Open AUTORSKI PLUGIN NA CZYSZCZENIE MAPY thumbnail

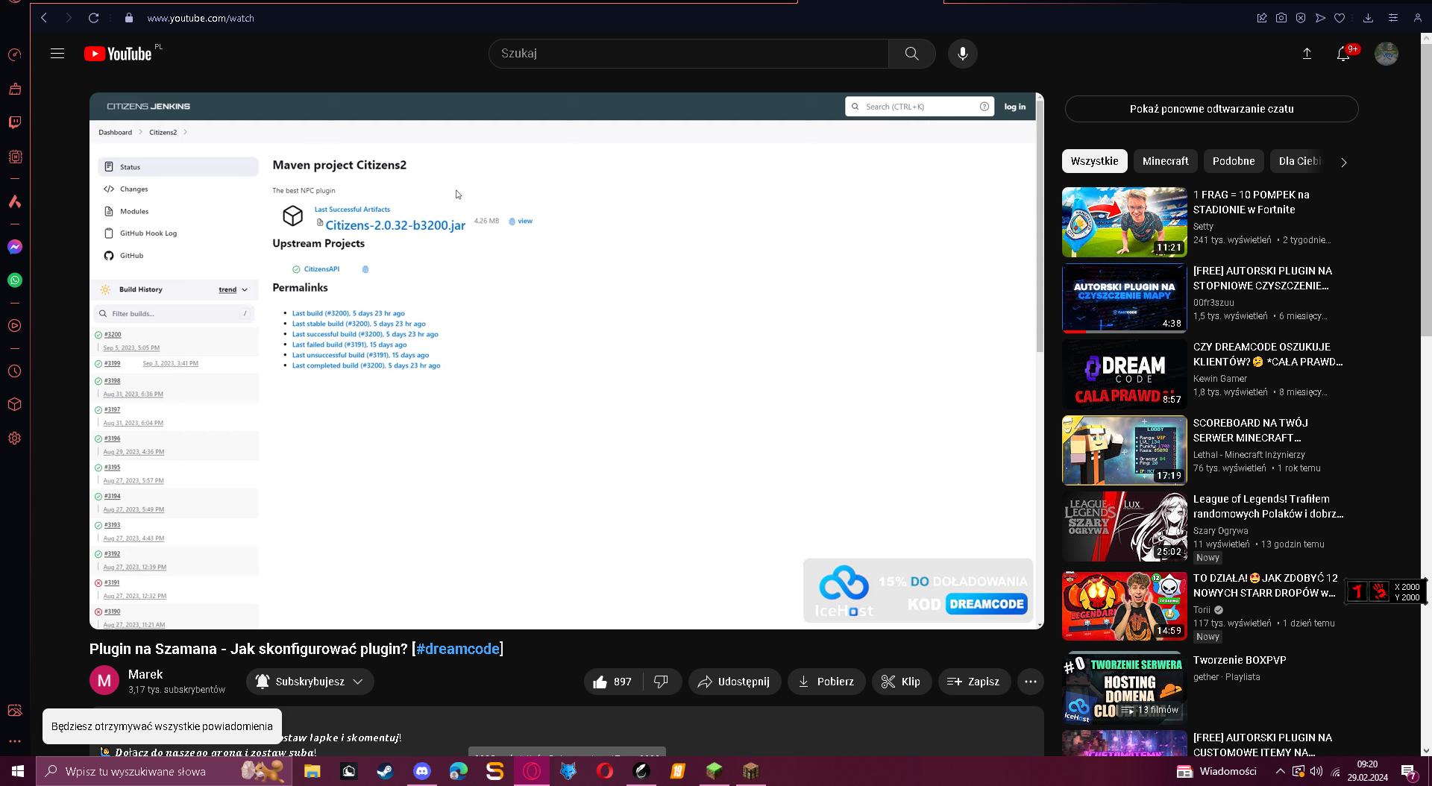pos(1124,298)
